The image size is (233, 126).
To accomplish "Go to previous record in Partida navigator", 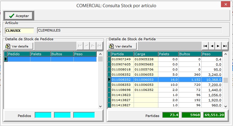I will tap(212, 46).
